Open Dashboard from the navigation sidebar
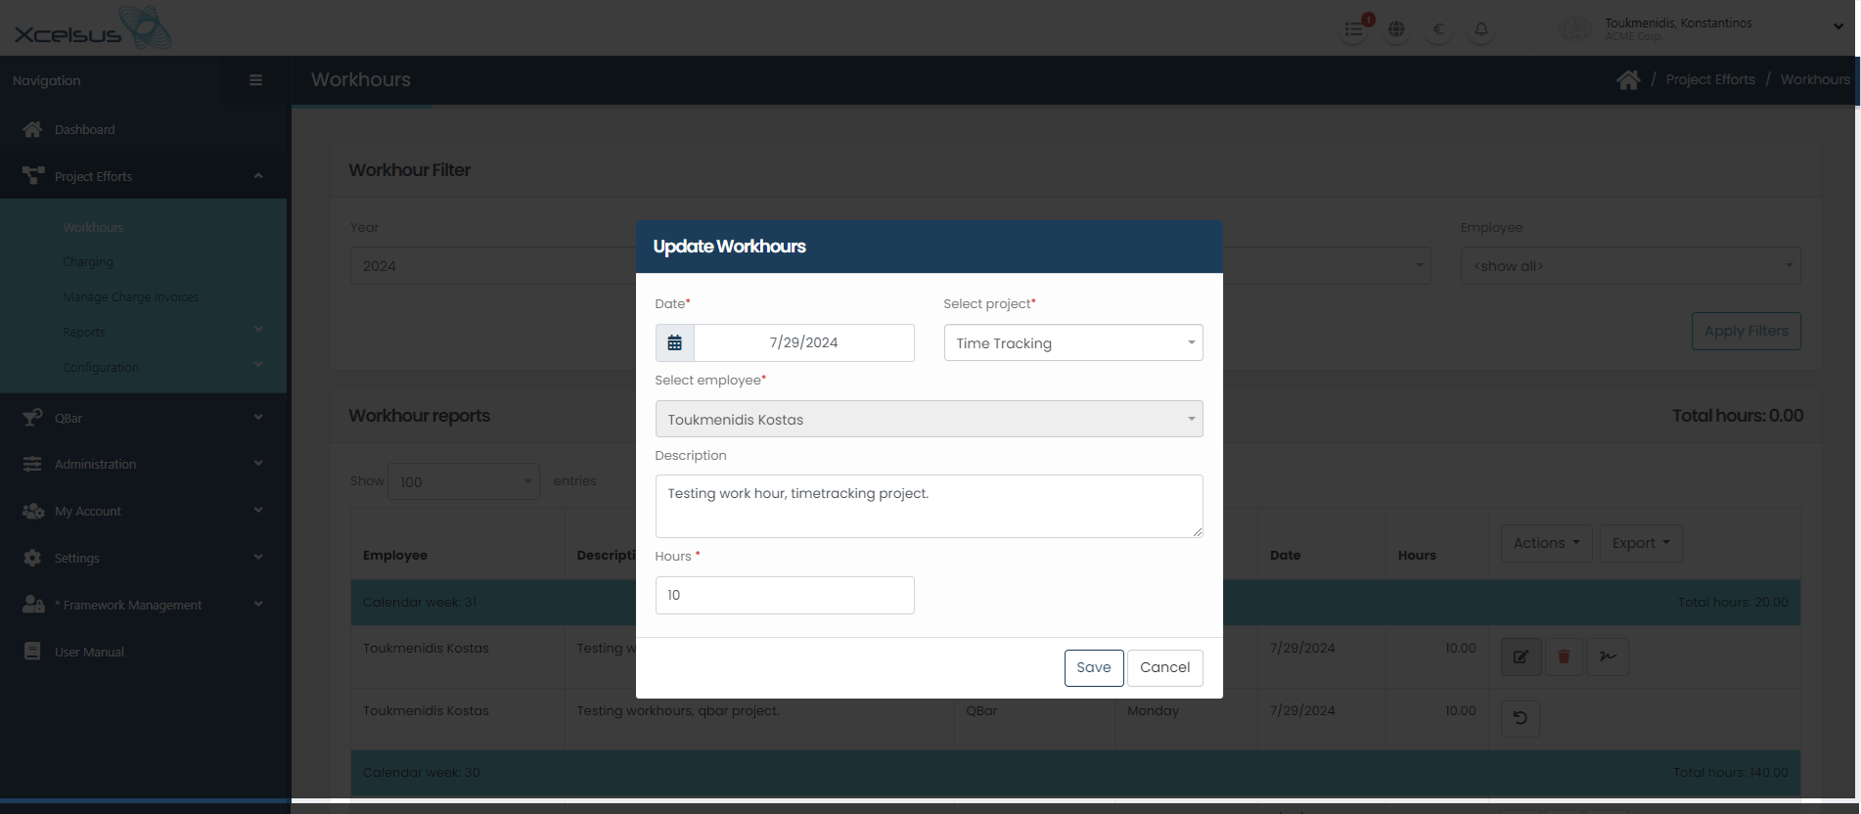Screen dimensions: 1861x814 pyautogui.click(x=84, y=129)
